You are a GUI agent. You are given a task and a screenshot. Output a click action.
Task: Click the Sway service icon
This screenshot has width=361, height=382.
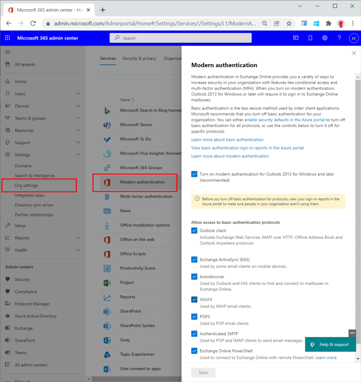[x=107, y=340]
